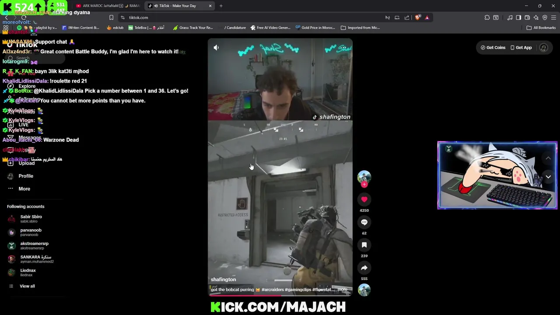Like the shafington video with the heart icon
Image resolution: width=560 pixels, height=315 pixels.
(364, 199)
